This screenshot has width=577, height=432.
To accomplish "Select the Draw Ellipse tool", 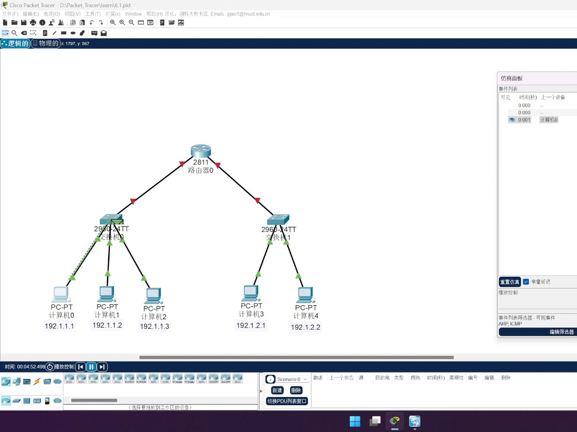I will tap(73, 33).
